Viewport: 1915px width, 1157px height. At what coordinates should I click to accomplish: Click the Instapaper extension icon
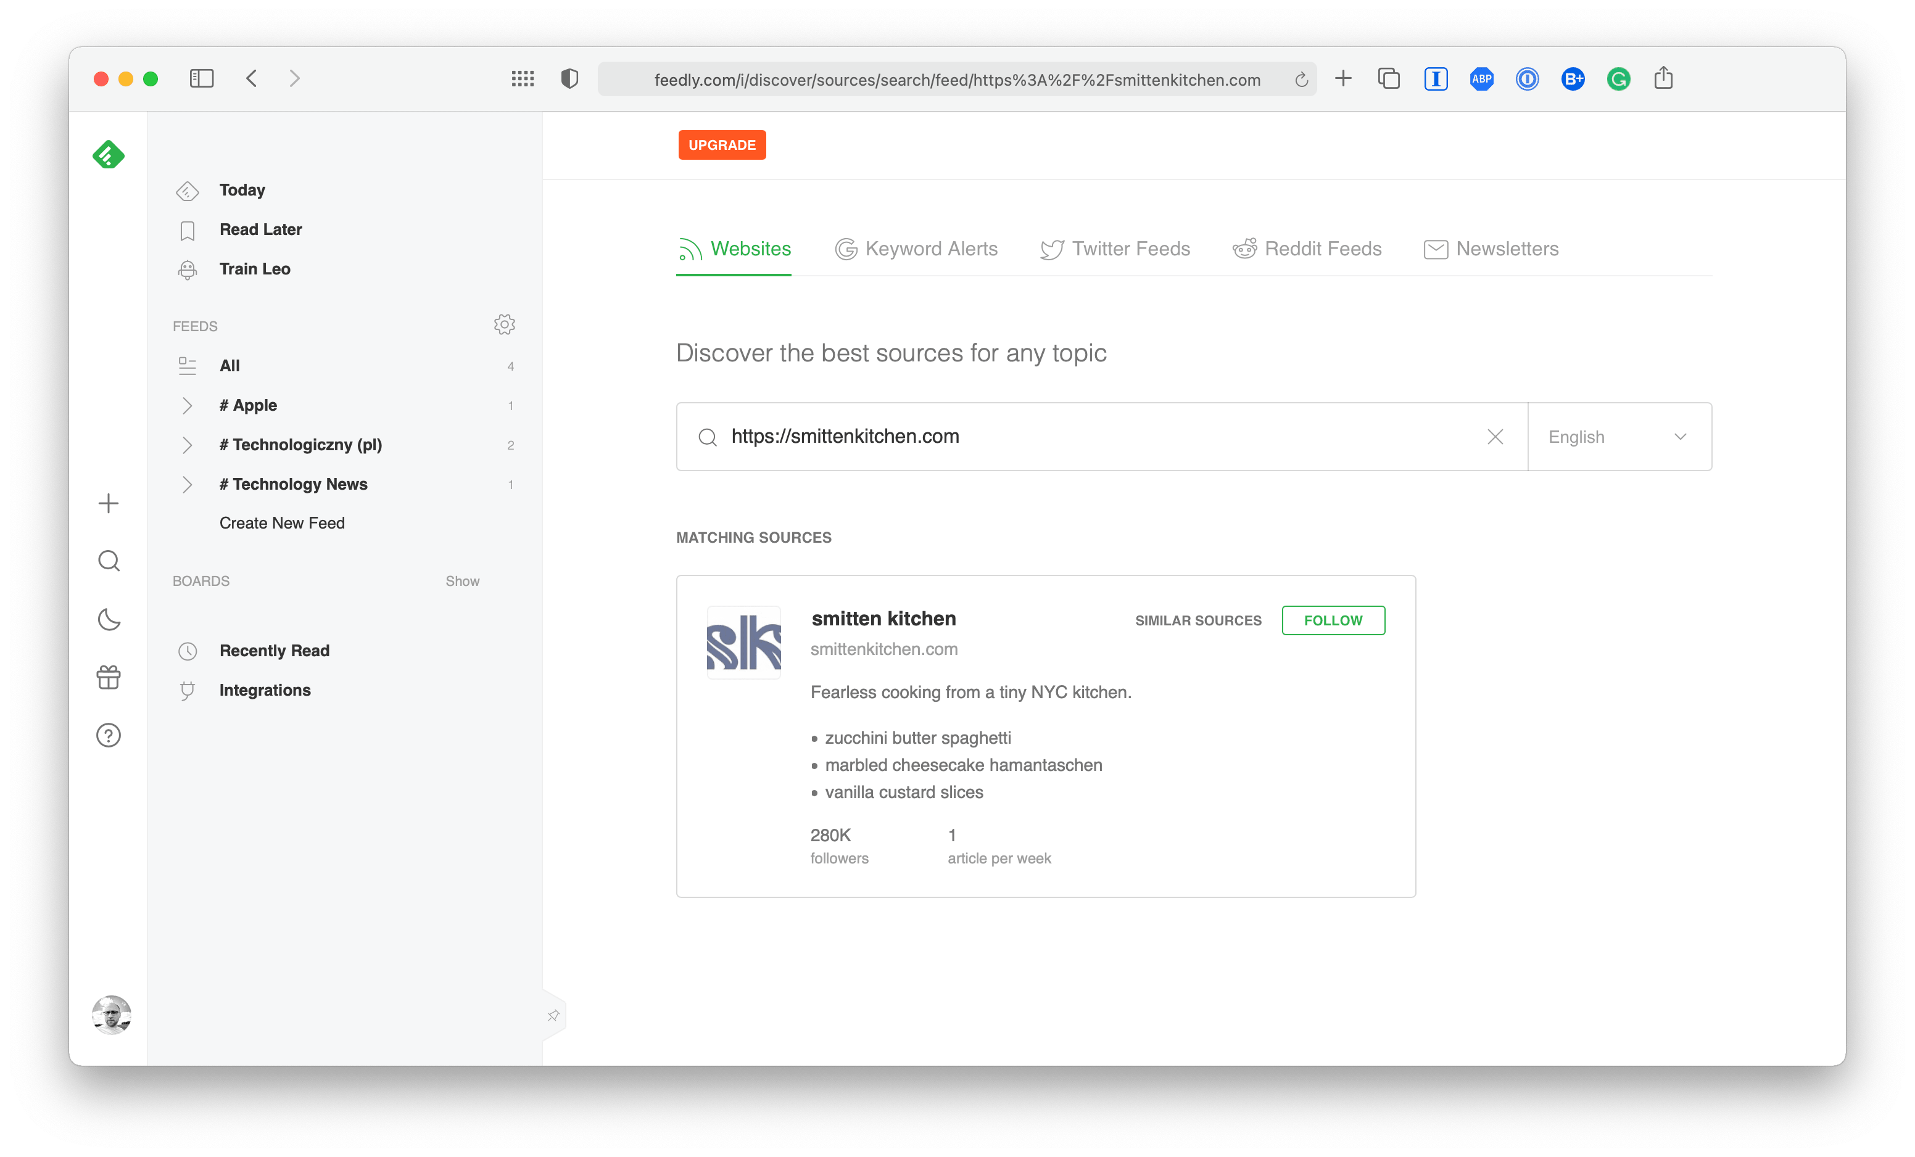(x=1436, y=78)
